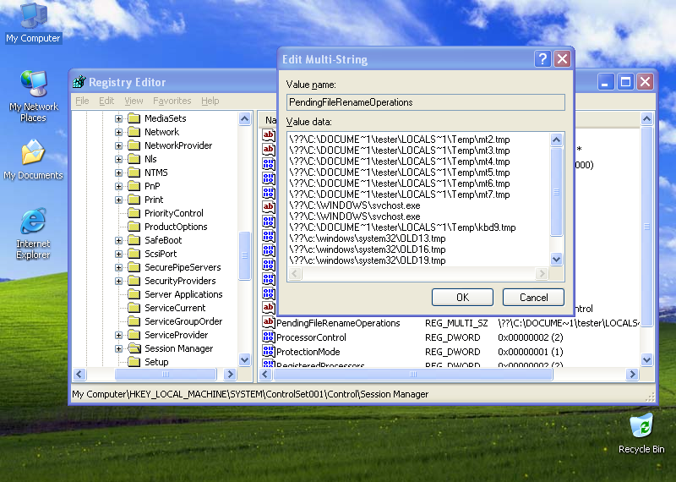Expand the SafeBoot tree node
The width and height of the screenshot is (676, 482).
pyautogui.click(x=118, y=240)
